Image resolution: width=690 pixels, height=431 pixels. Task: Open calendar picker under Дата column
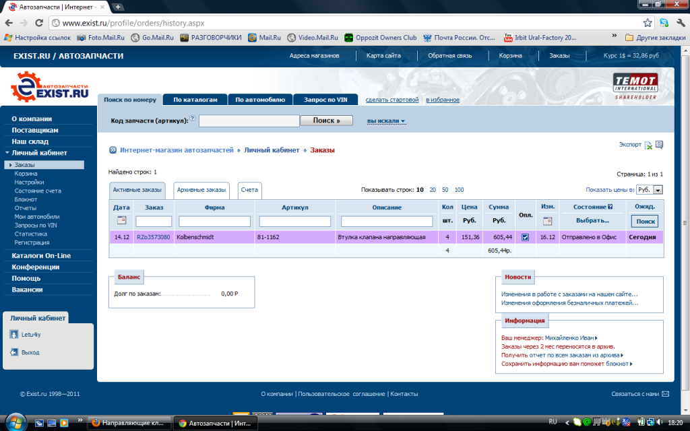pyautogui.click(x=121, y=221)
